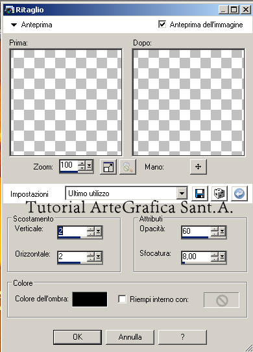Click the disabled fill interior color swatch
Screen dimensions: 253x352
tap(221, 300)
